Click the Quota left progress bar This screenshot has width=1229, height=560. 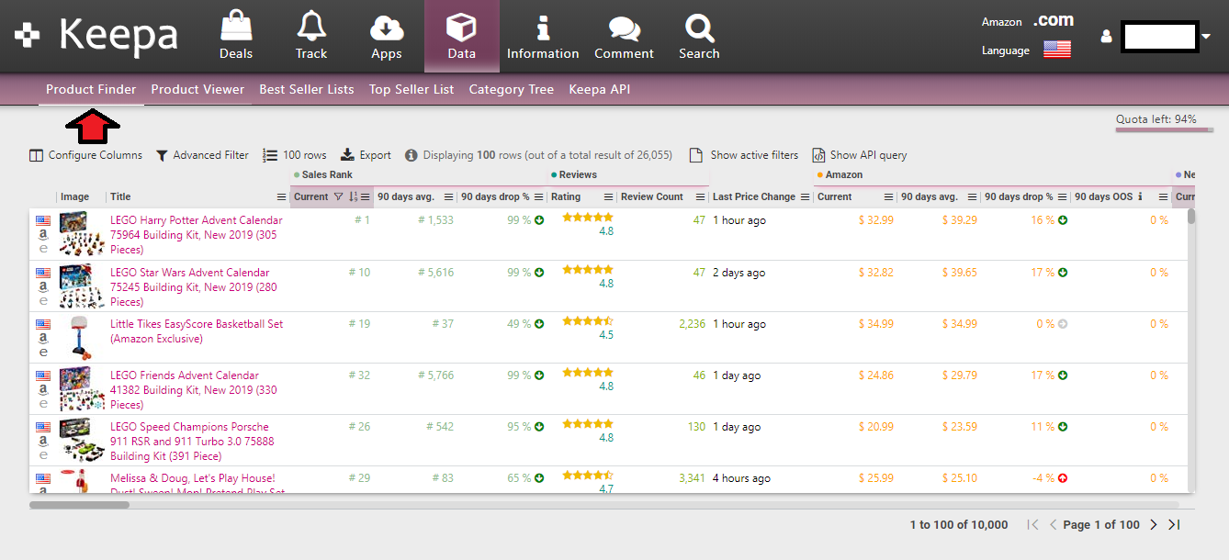tap(1165, 130)
